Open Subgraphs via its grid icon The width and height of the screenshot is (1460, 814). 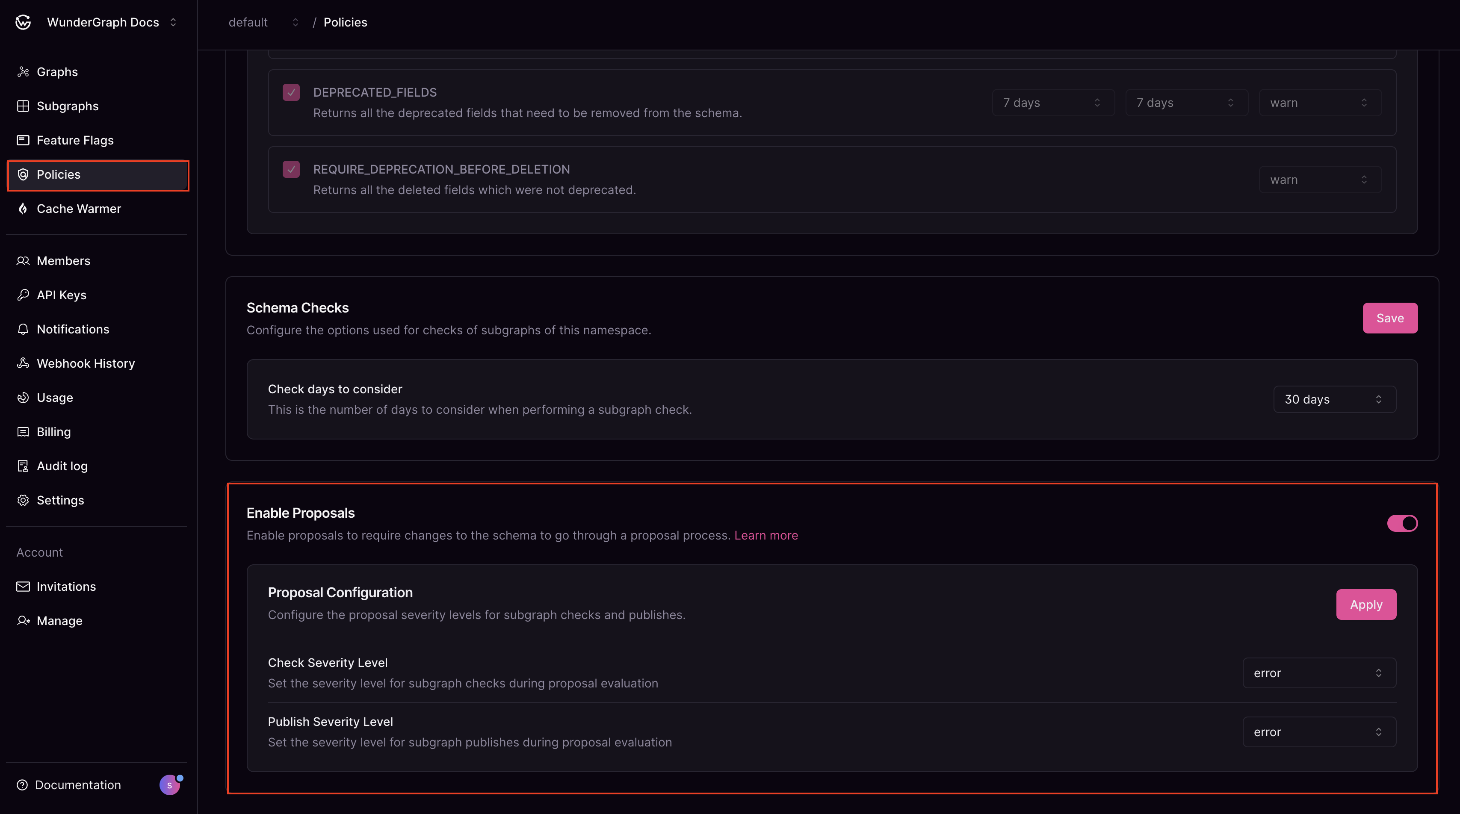pyautogui.click(x=23, y=106)
